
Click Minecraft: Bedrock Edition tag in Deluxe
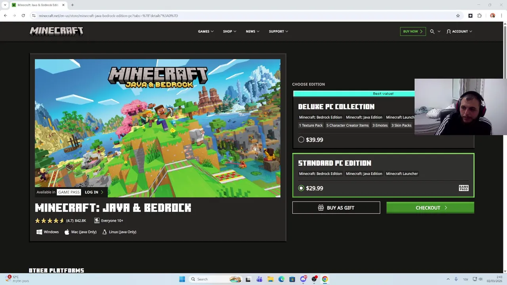[320, 117]
